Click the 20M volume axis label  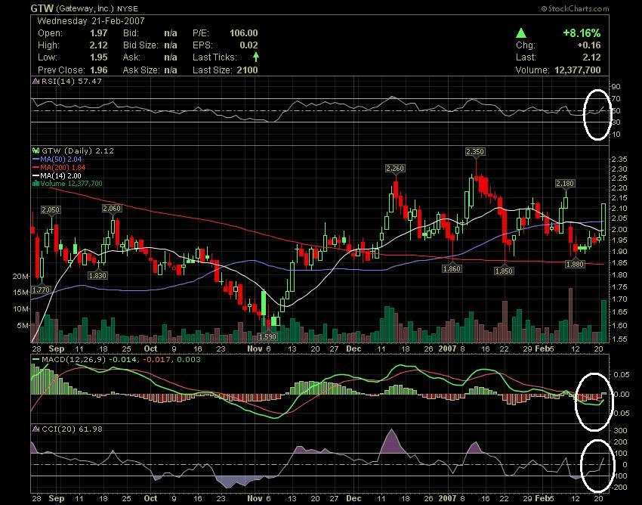click(x=20, y=276)
